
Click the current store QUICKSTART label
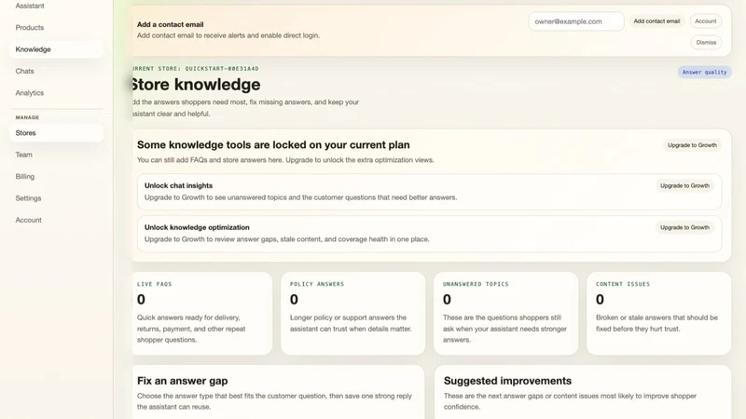tap(196, 69)
